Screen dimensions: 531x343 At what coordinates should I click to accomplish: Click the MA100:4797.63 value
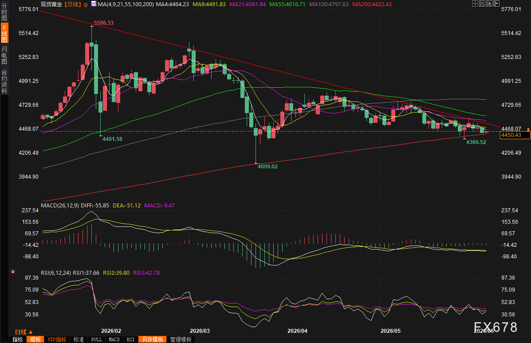[x=329, y=4]
